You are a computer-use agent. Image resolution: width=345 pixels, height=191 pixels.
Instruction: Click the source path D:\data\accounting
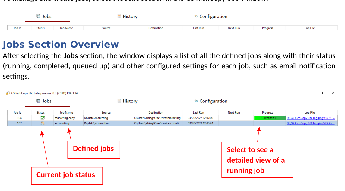click(x=97, y=123)
